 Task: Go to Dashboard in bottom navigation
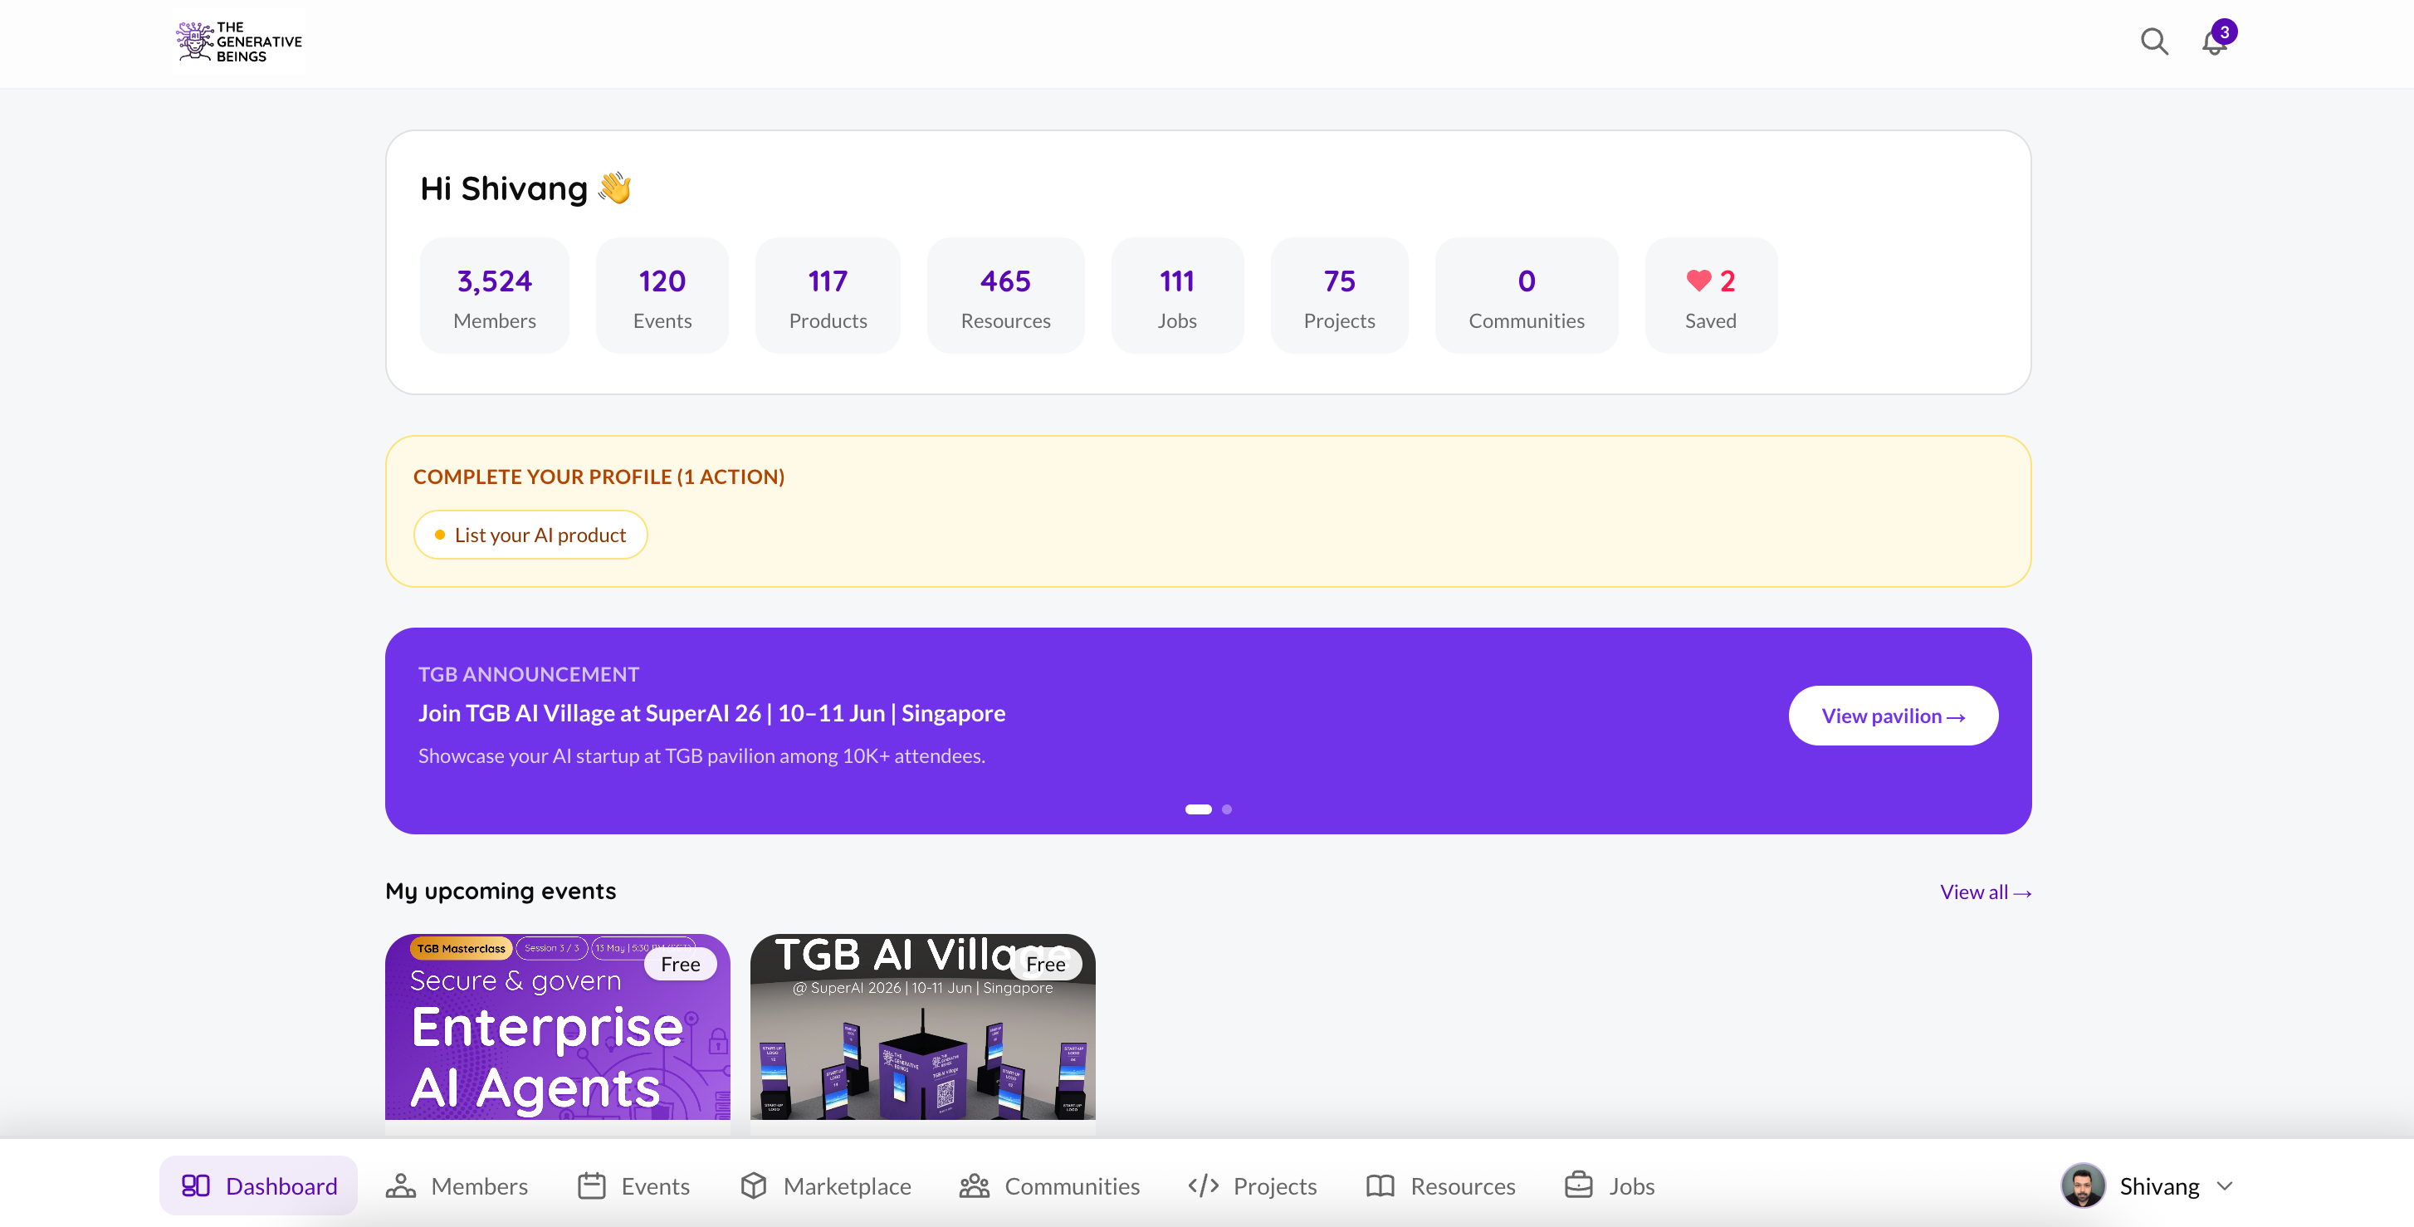[259, 1185]
